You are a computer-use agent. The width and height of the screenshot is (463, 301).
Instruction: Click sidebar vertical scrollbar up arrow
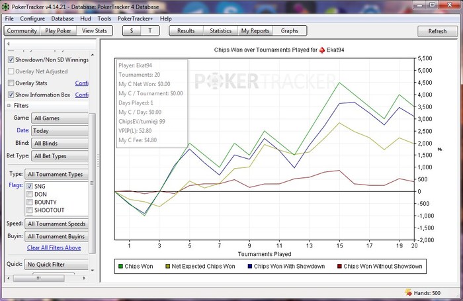(x=93, y=55)
